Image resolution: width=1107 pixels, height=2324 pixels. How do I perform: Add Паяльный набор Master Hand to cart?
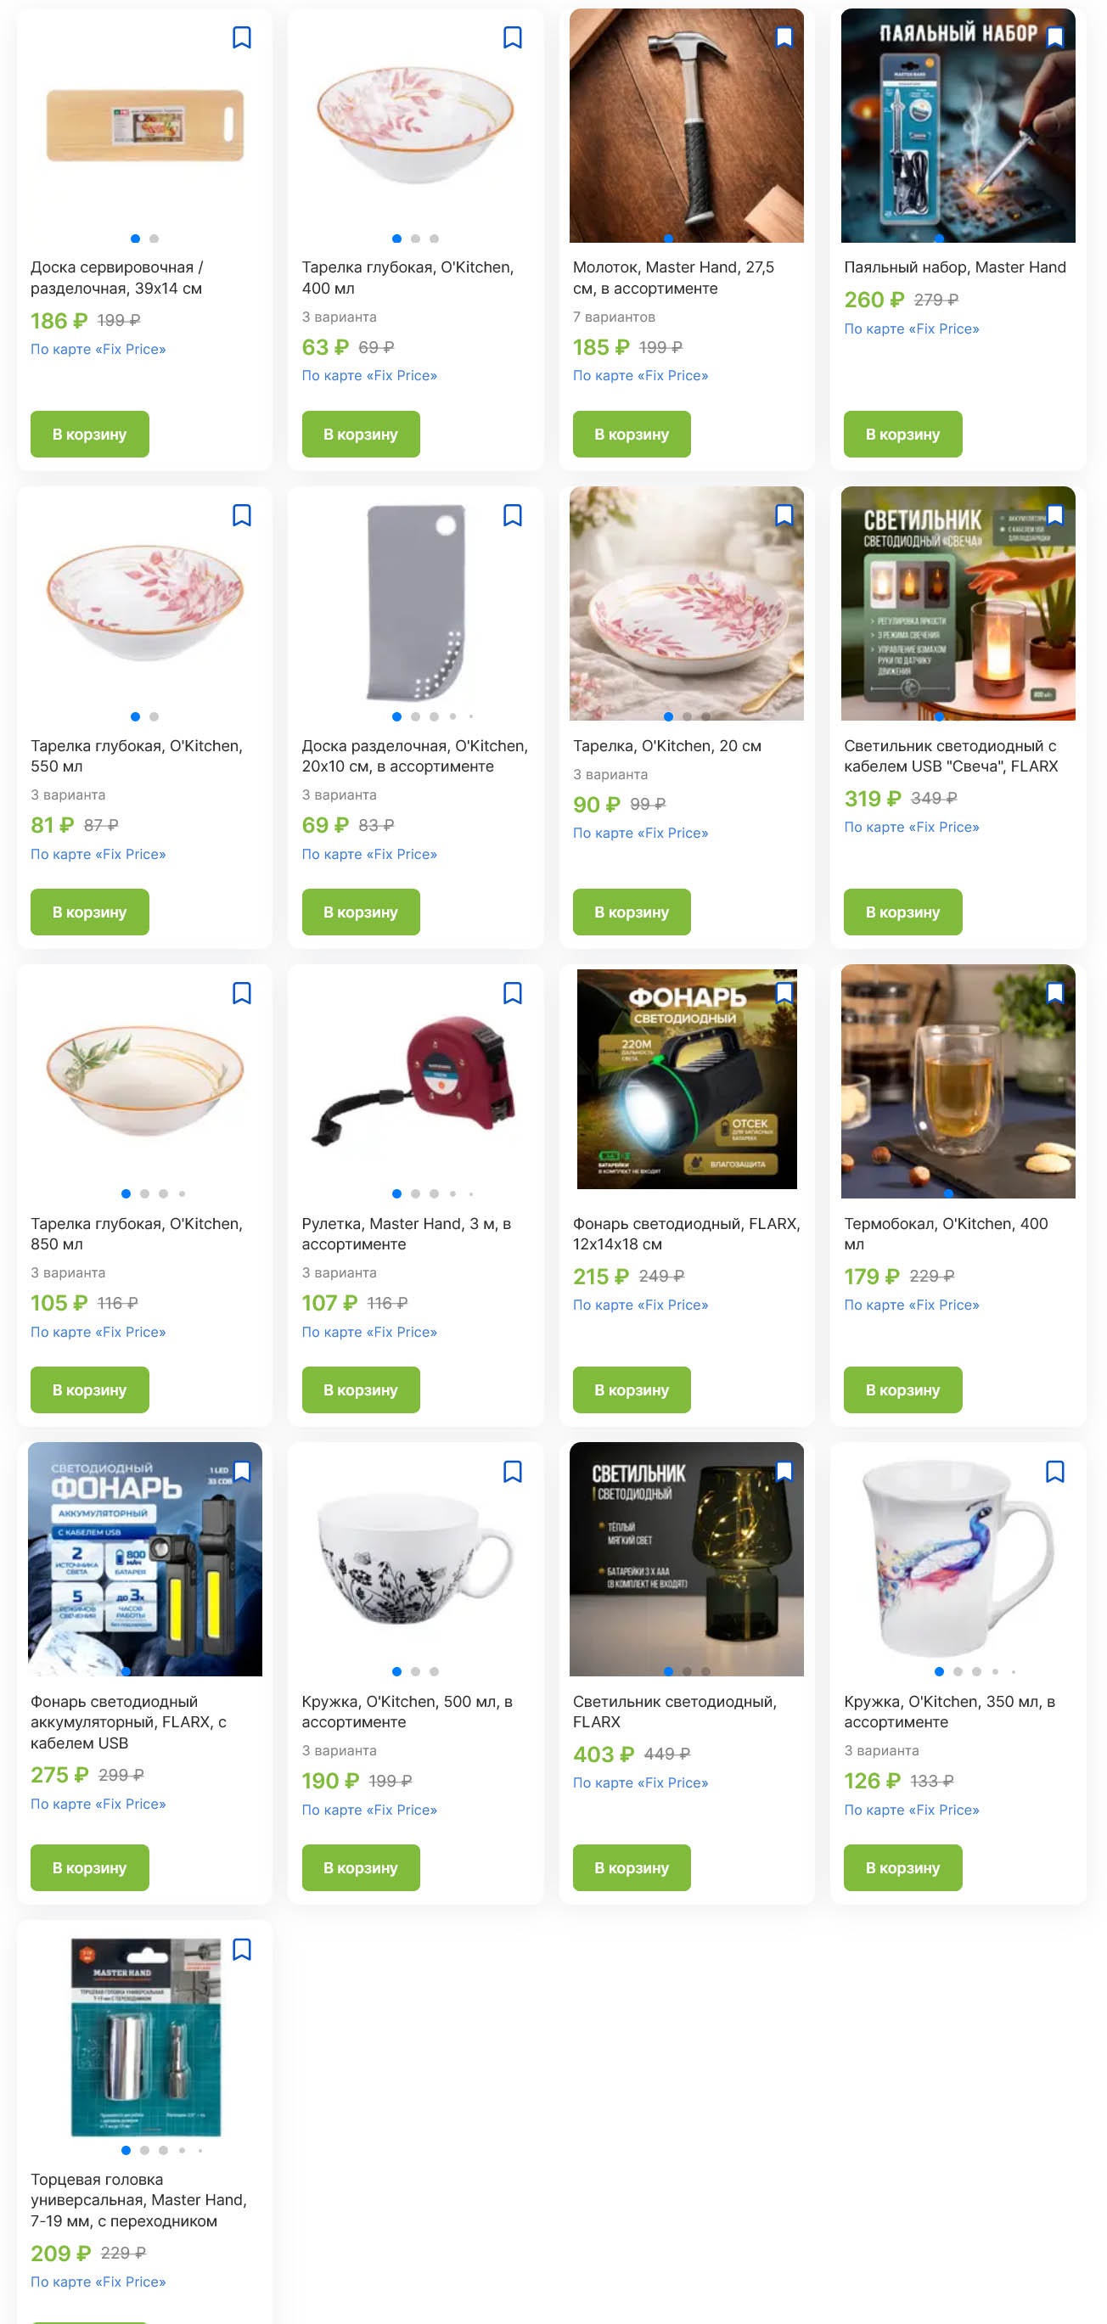click(902, 434)
